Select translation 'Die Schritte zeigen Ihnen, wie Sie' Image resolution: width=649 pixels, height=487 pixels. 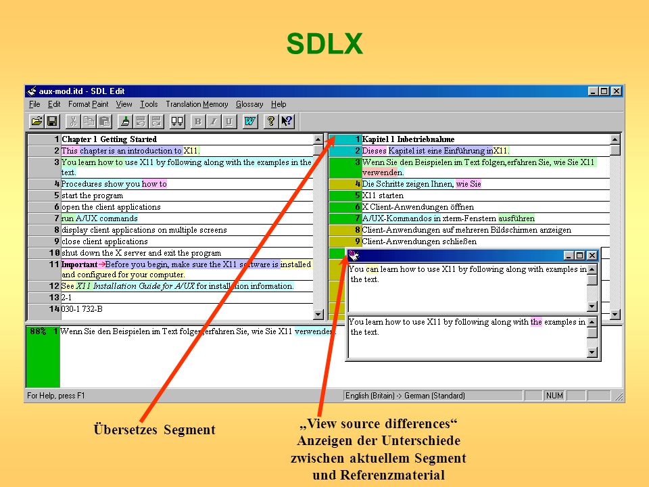click(485, 184)
